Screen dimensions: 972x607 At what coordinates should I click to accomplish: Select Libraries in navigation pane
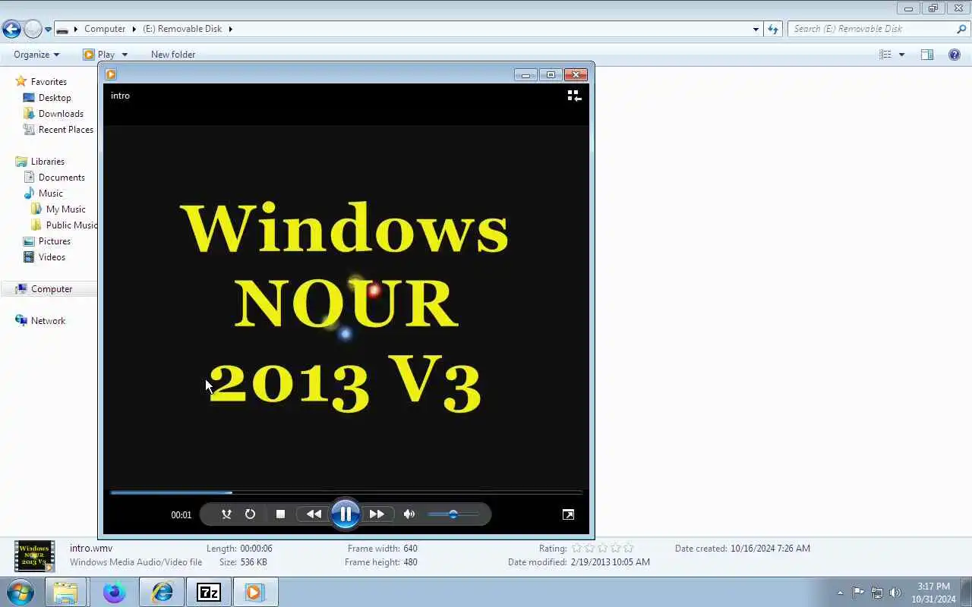47,162
